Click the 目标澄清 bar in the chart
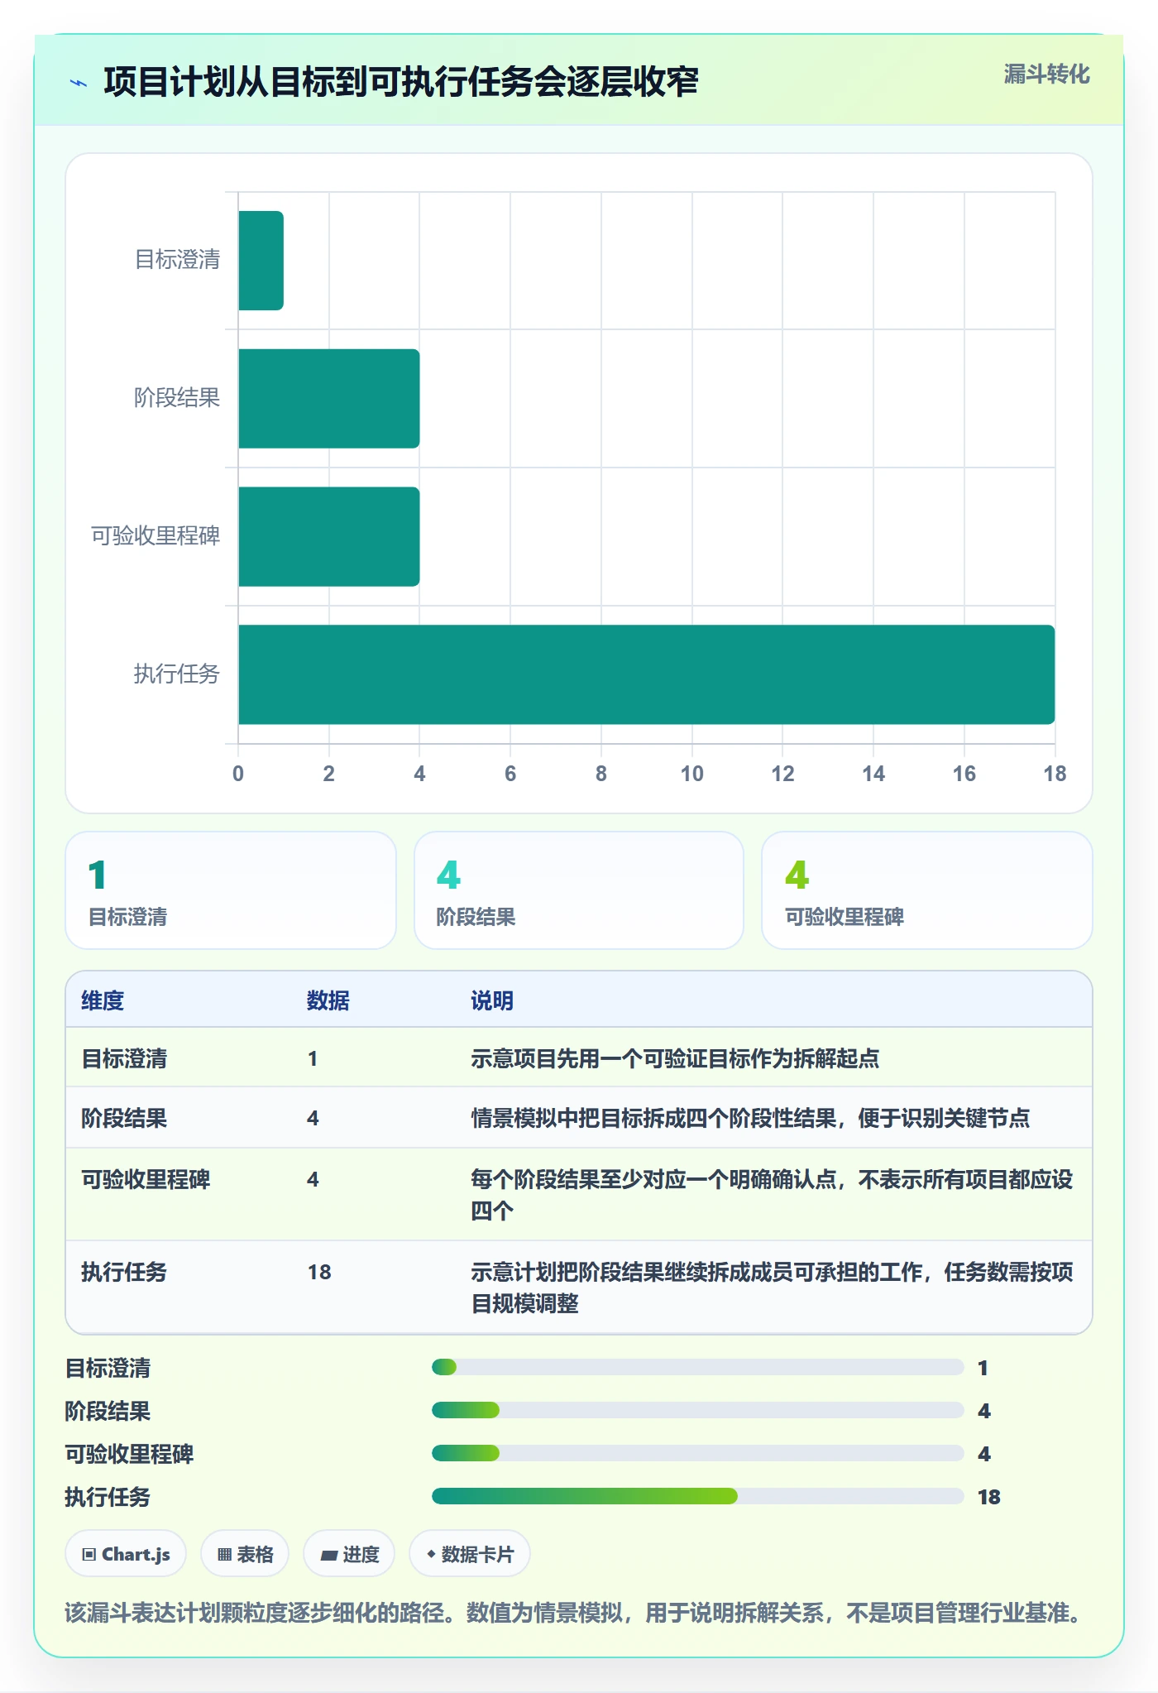Viewport: 1158px width, 1693px height. tap(261, 261)
